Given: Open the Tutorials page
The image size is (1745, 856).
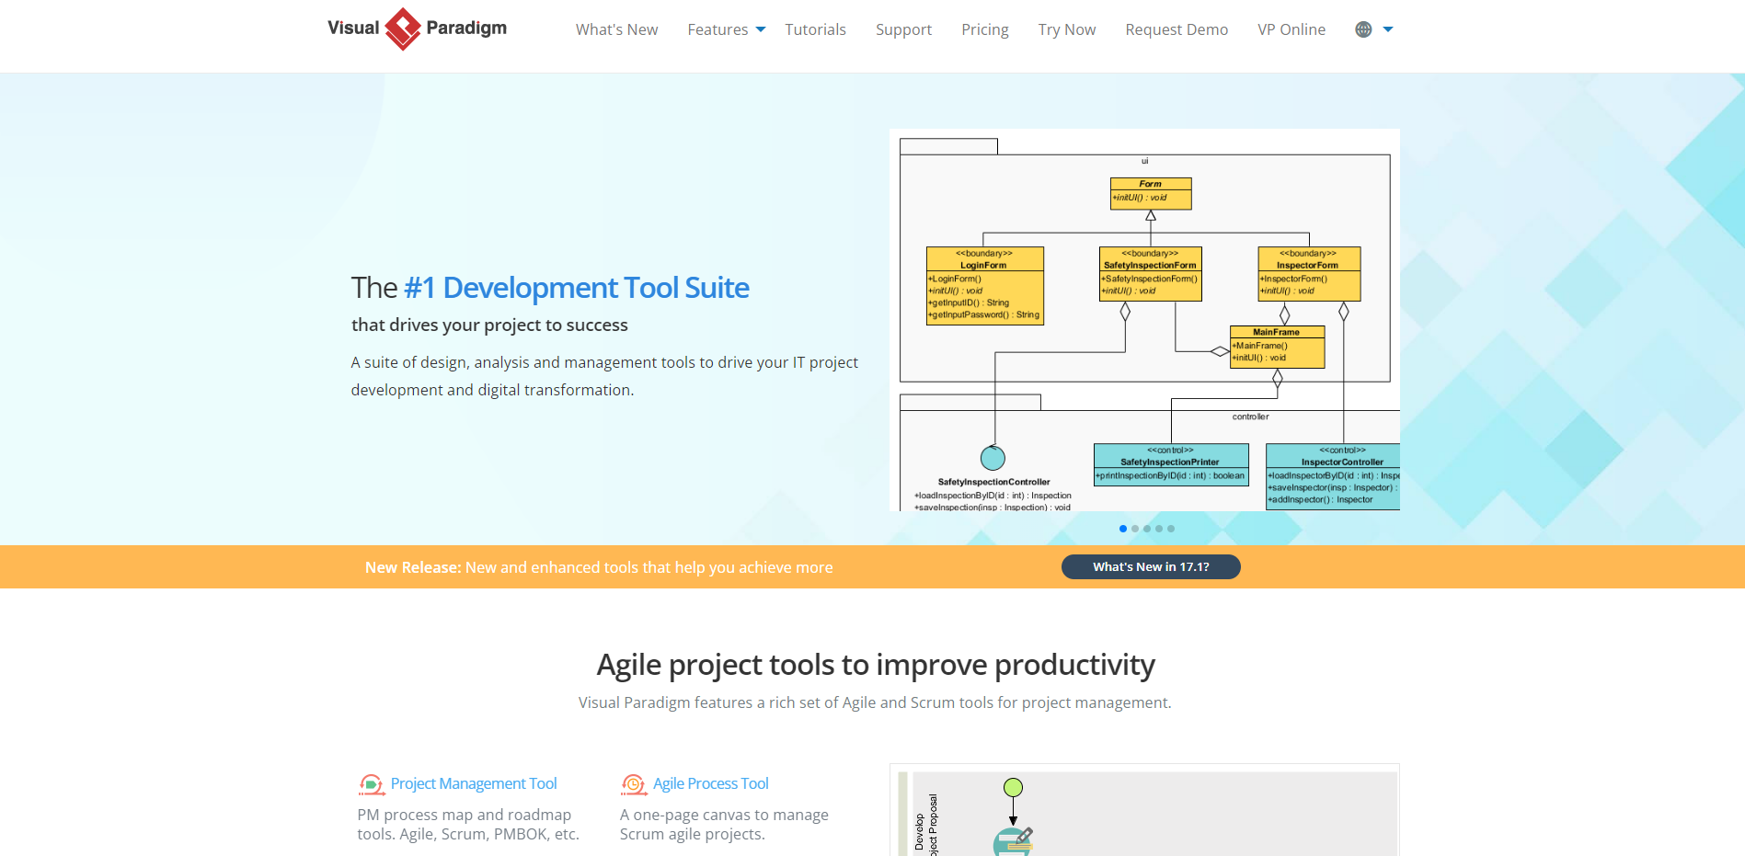Looking at the screenshot, I should pos(815,29).
